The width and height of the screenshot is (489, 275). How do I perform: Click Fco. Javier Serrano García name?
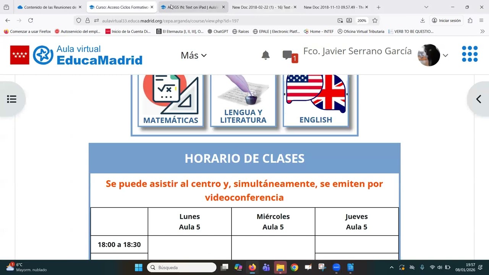click(357, 51)
